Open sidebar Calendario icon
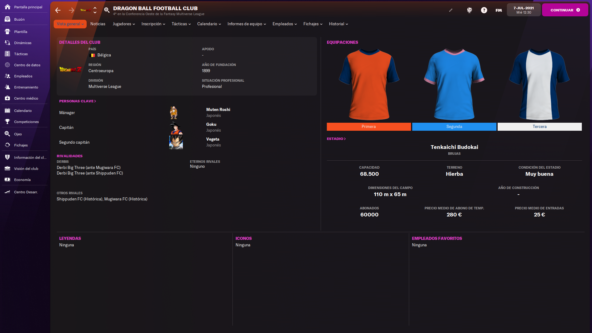The width and height of the screenshot is (592, 333). coord(7,110)
